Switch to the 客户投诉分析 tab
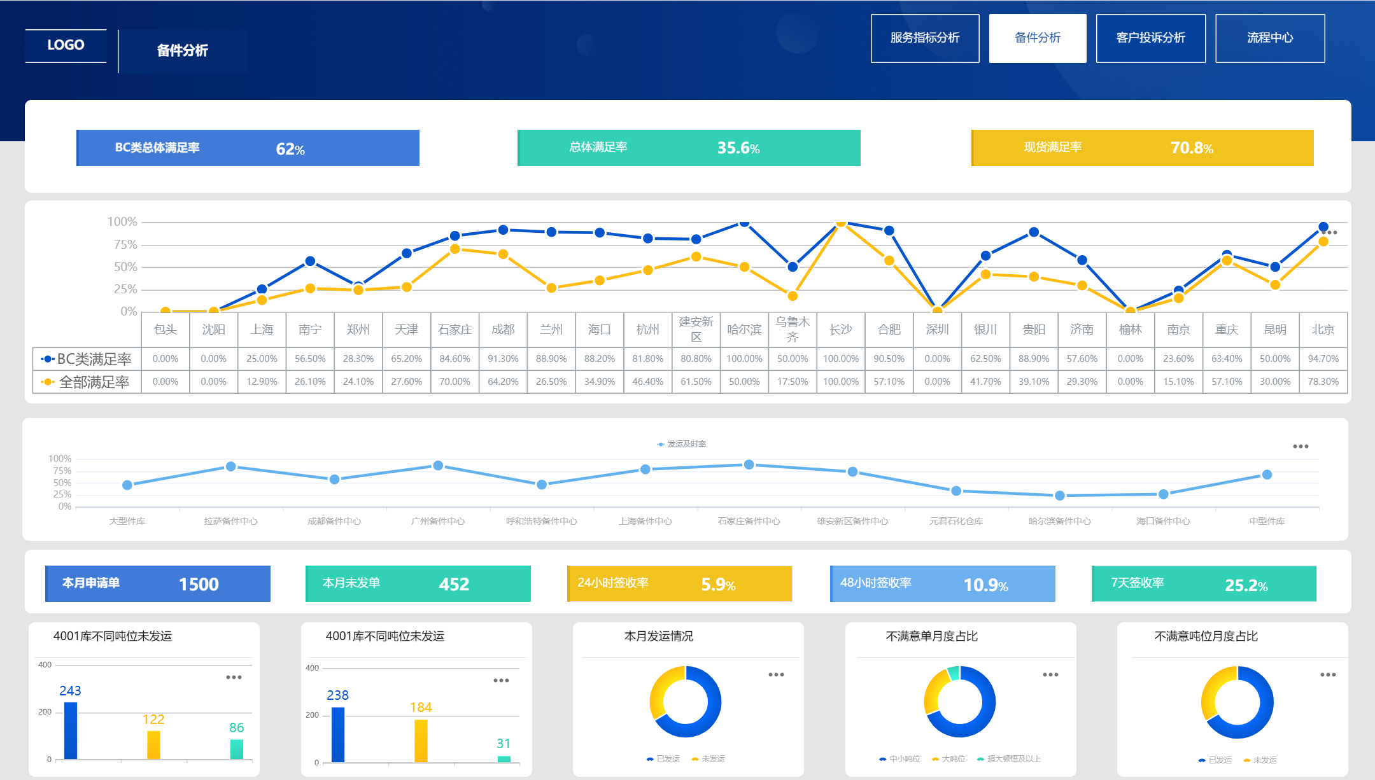 [x=1150, y=38]
